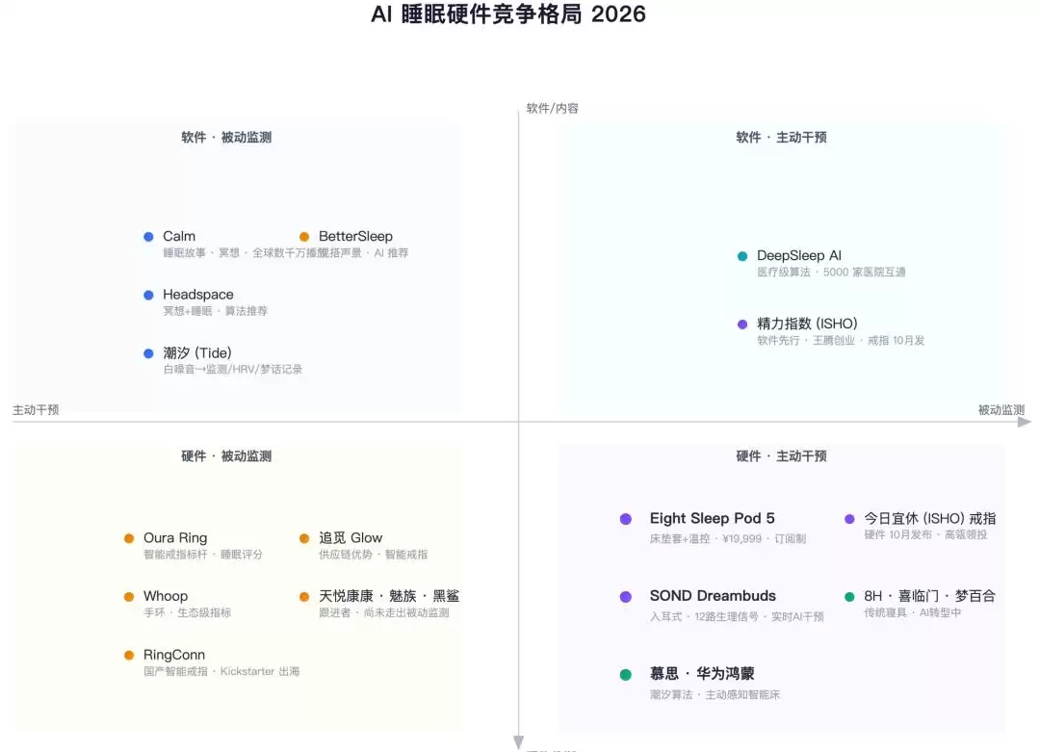Screen dimensions: 1040x752
Task: Click the RingConn entry name
Action: pyautogui.click(x=174, y=655)
